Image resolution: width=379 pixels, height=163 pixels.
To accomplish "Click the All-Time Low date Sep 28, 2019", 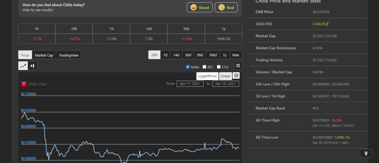I will click(321, 143).
